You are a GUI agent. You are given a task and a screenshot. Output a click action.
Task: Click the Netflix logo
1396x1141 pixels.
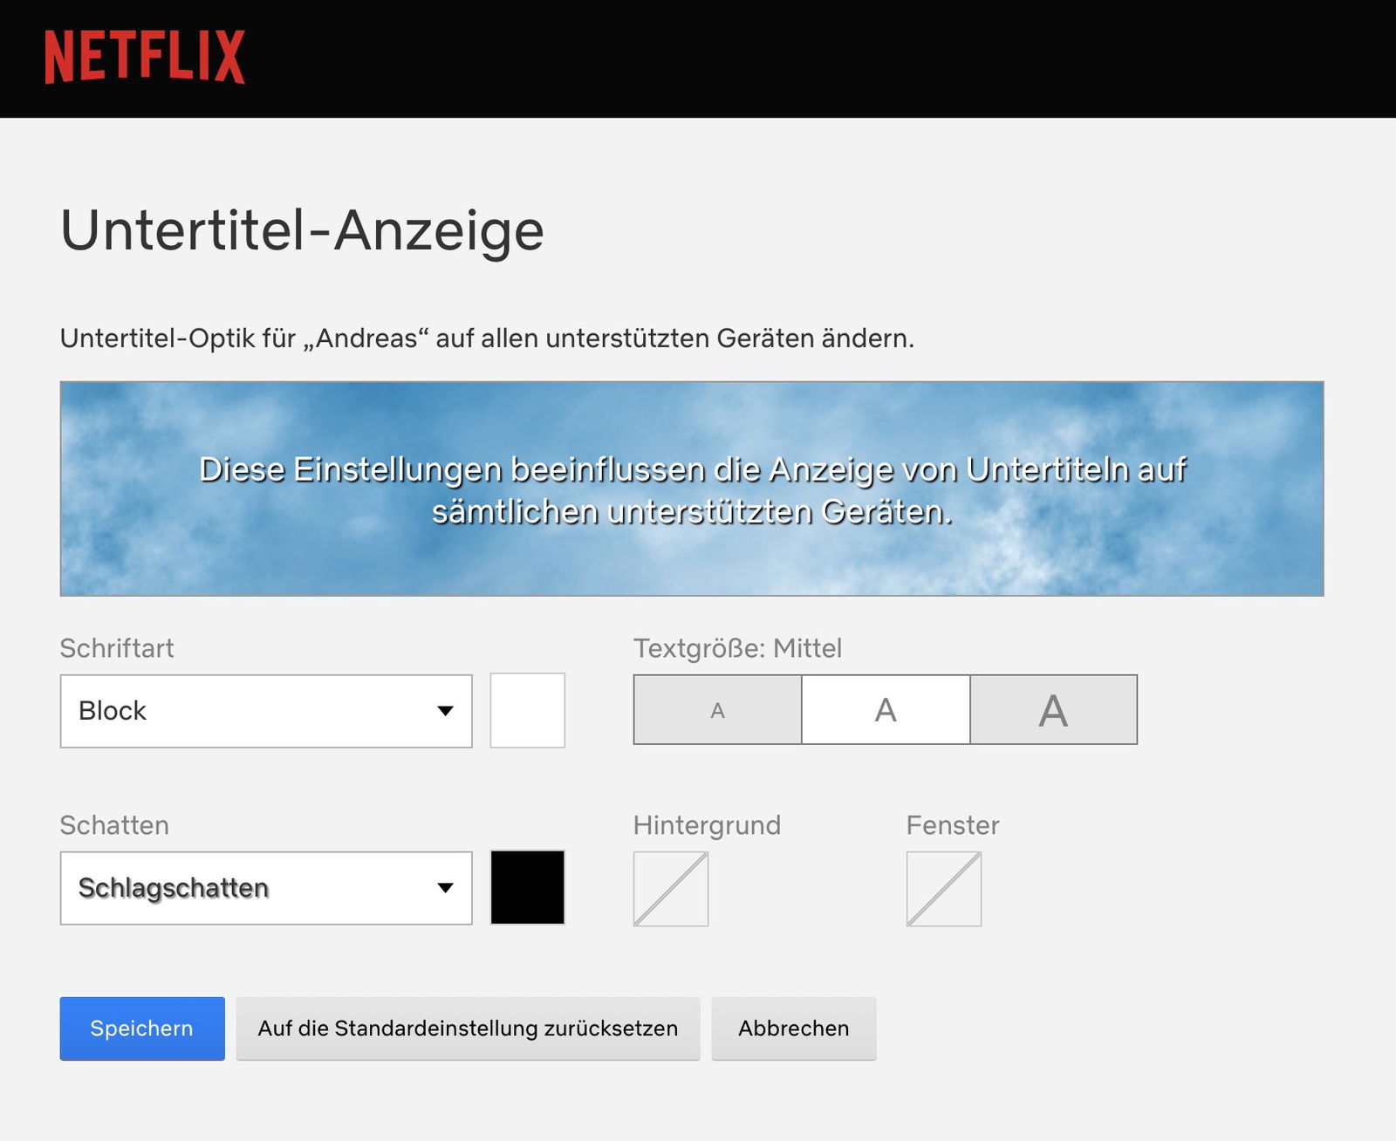point(145,58)
